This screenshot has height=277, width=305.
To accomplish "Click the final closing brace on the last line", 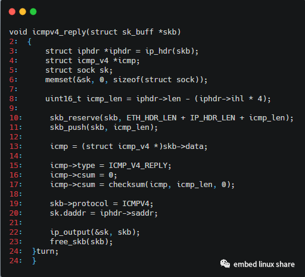I will (x=34, y=261).
